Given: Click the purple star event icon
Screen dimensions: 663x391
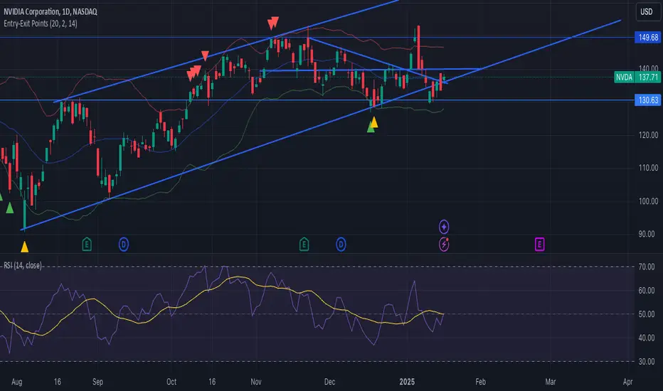Looking at the screenshot, I should click(x=444, y=227).
